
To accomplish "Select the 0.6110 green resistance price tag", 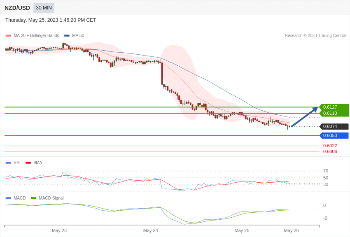I will point(334,113).
